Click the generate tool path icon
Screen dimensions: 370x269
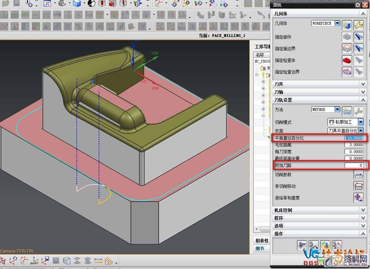tap(303, 245)
